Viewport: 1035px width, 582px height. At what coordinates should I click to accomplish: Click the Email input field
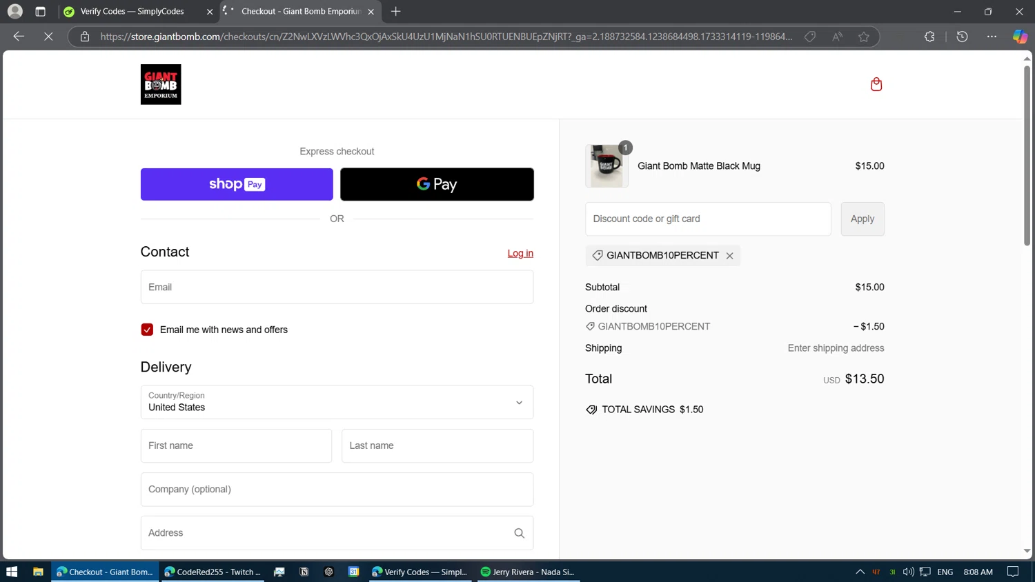coord(337,287)
